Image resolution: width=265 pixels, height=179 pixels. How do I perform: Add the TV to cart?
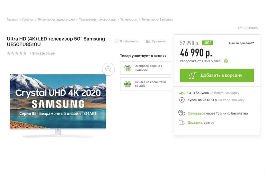217,76
